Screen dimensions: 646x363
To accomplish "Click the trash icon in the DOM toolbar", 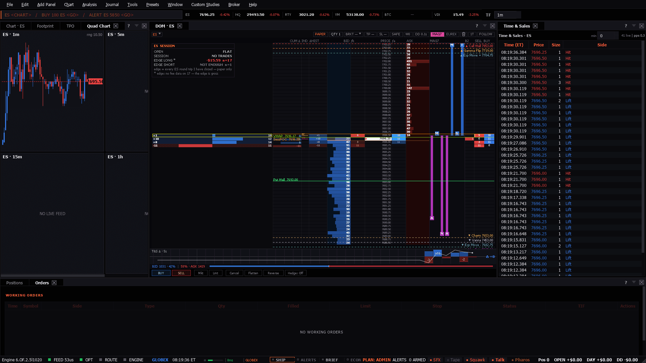I will [x=463, y=34].
